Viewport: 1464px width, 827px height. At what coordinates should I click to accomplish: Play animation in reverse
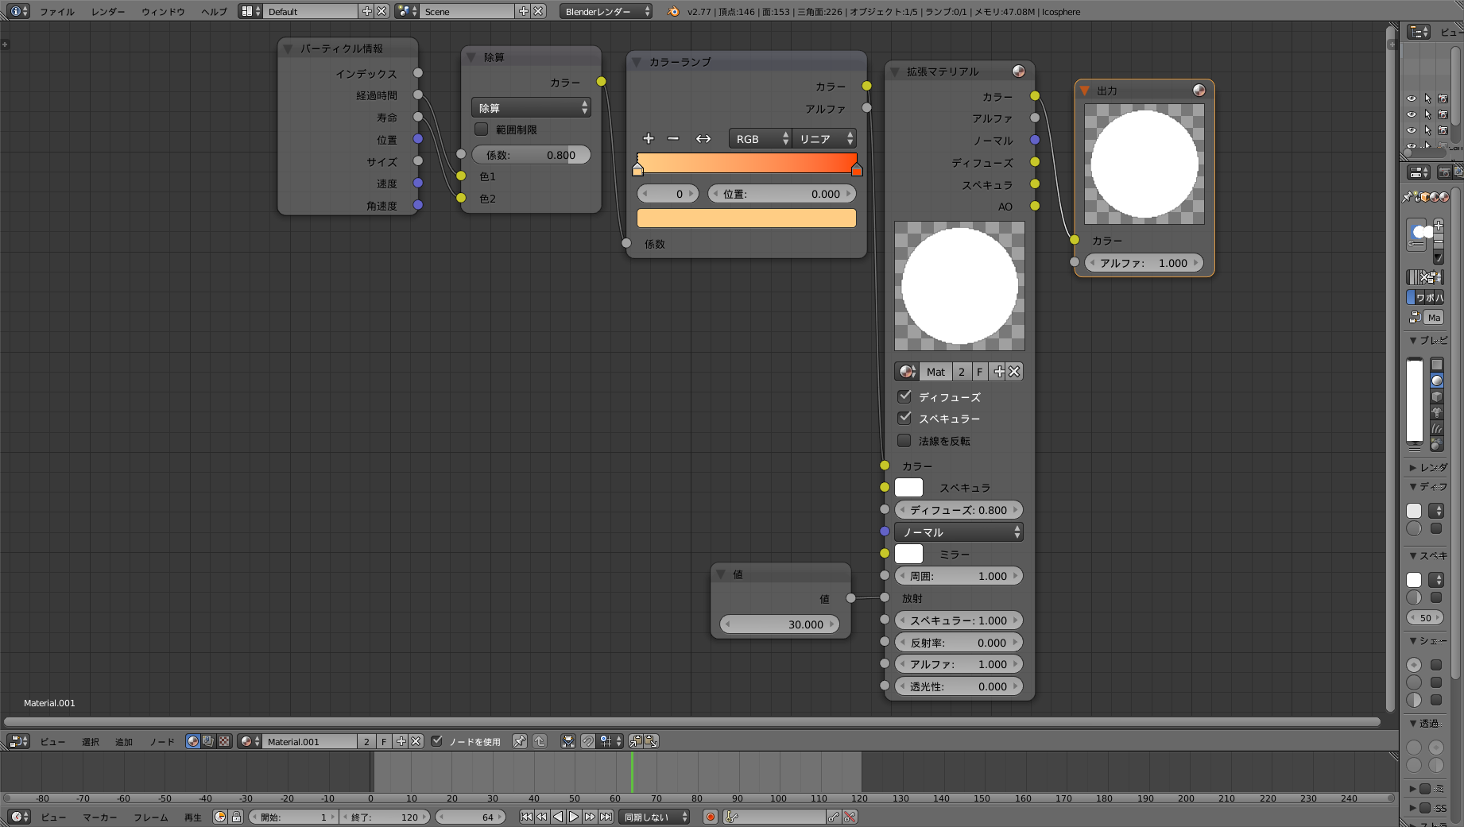558,817
